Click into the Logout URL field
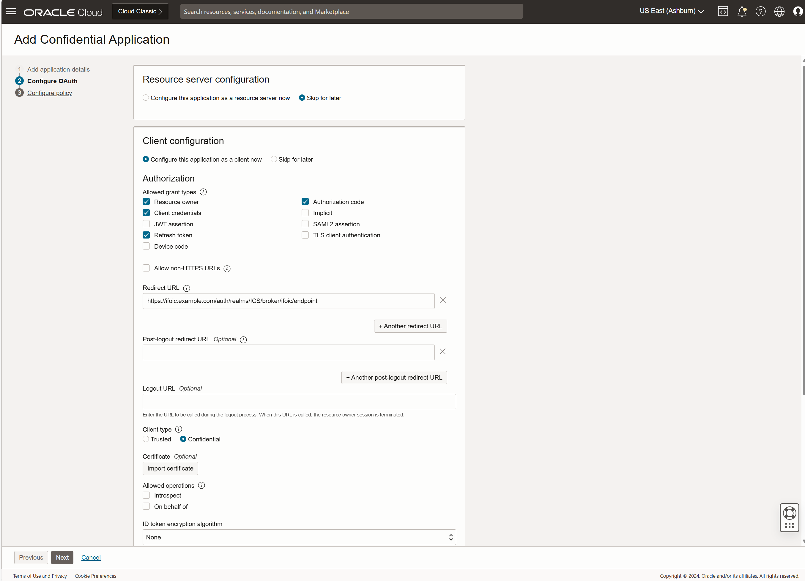This screenshot has height=581, width=805. pos(299,402)
